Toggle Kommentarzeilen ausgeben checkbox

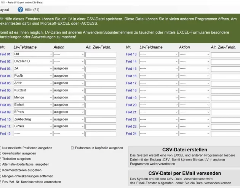point(1,170)
